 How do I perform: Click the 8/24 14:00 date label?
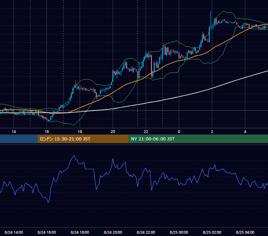pyautogui.click(x=14, y=232)
